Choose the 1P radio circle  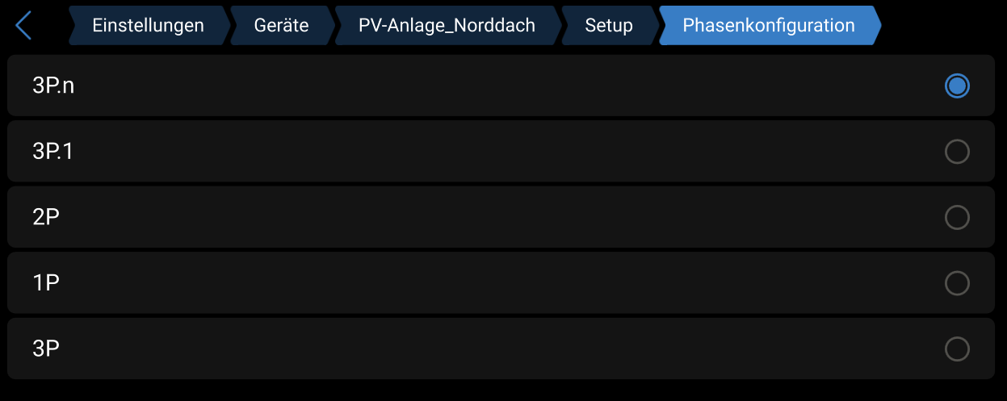tap(957, 283)
